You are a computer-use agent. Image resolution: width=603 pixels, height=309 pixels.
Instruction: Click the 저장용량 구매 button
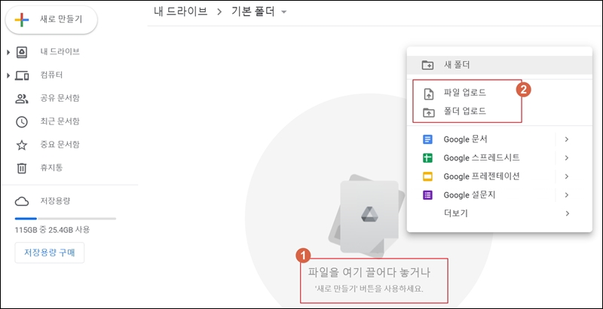pyautogui.click(x=49, y=252)
